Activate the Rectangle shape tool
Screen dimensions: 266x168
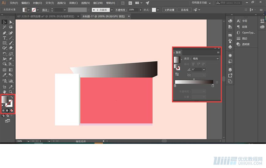pos(4,43)
